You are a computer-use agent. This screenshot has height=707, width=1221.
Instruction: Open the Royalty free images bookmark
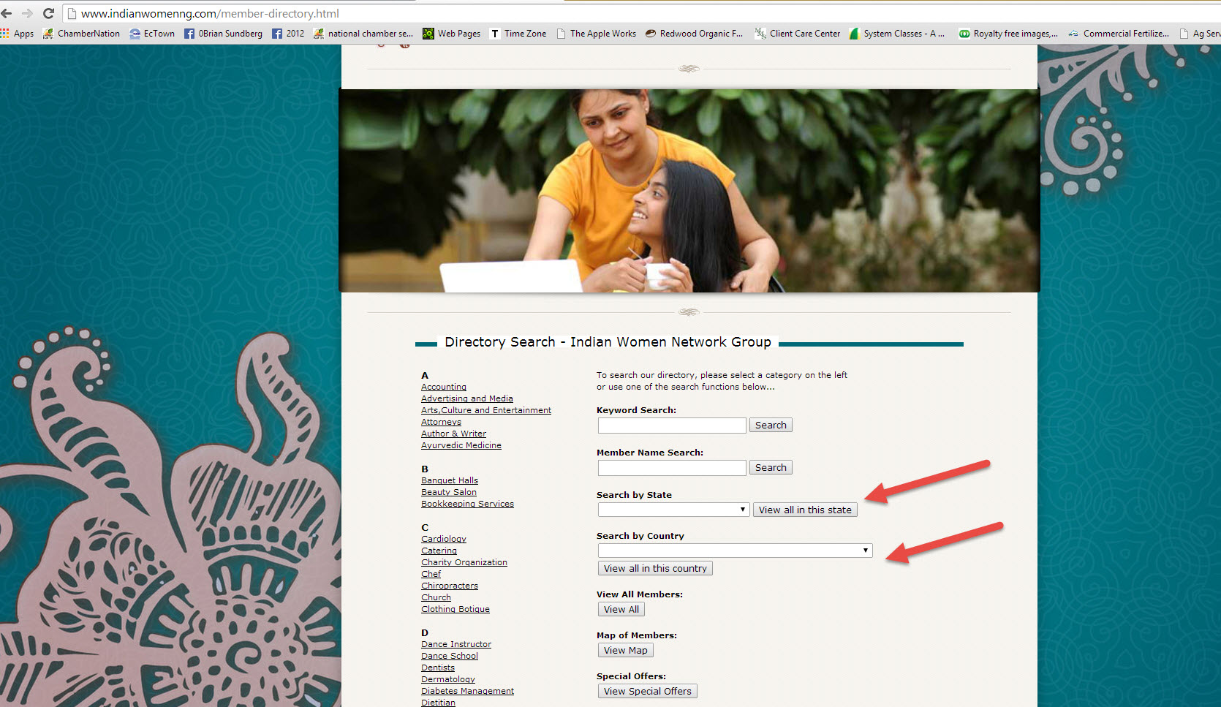click(x=1008, y=34)
